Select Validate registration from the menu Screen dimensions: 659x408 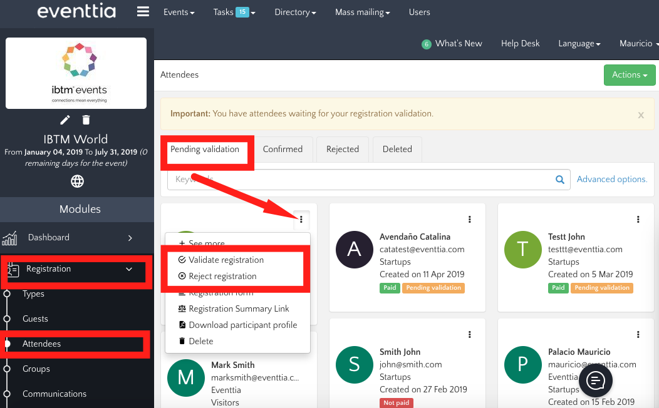tap(226, 260)
